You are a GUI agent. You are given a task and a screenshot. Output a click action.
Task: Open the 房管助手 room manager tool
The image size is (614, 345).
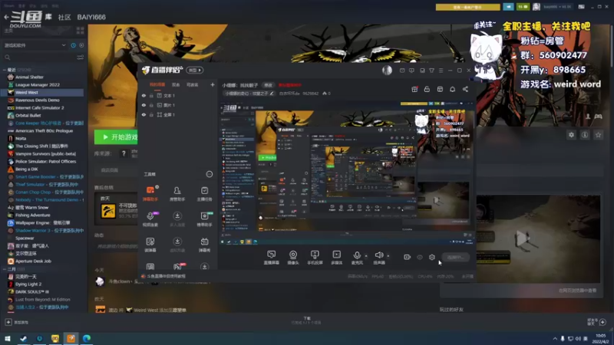point(177,194)
